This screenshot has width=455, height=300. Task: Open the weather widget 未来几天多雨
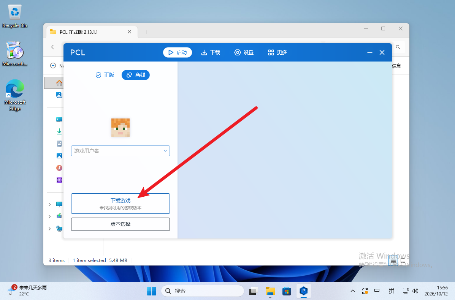click(28, 291)
